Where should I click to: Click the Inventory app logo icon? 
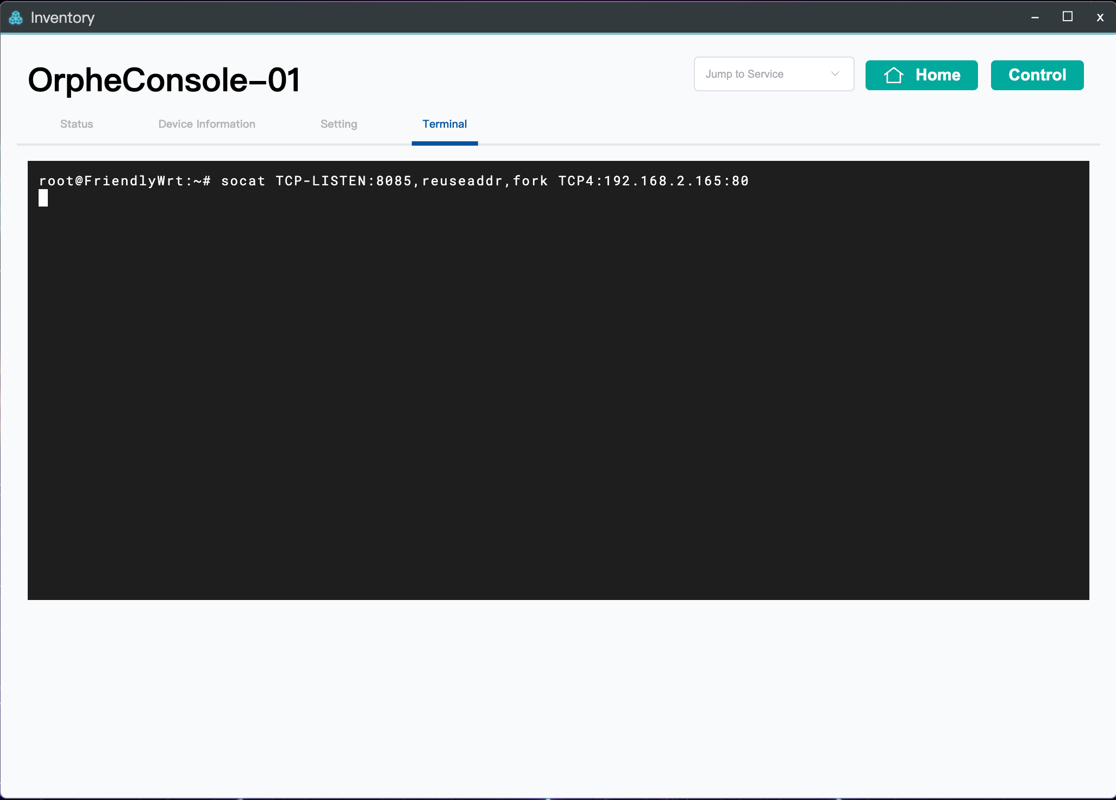click(16, 18)
